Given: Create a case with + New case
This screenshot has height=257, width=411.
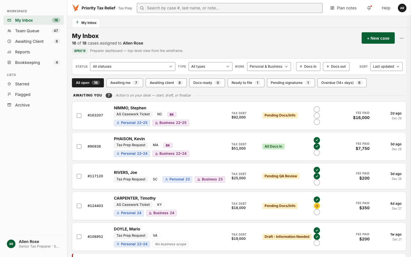Looking at the screenshot, I should [x=378, y=38].
